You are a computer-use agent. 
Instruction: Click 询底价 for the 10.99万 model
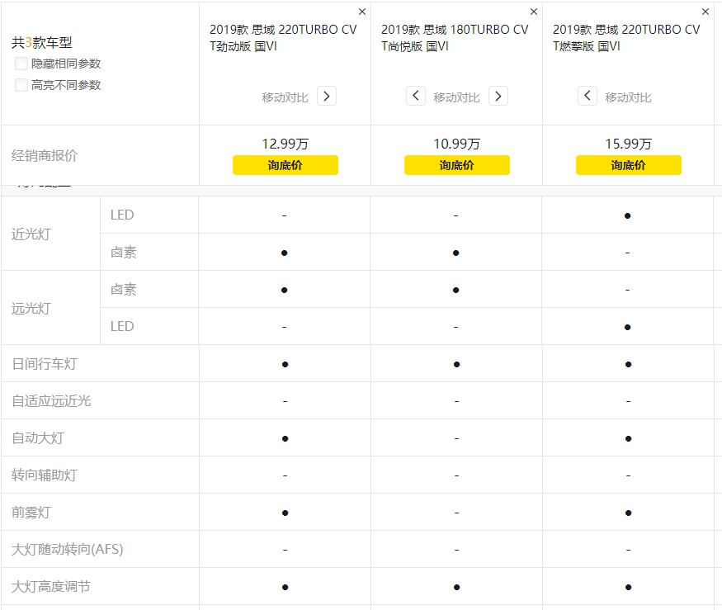pyautogui.click(x=456, y=165)
